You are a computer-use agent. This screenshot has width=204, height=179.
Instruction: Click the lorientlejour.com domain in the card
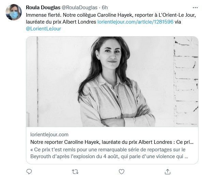coord(49,135)
